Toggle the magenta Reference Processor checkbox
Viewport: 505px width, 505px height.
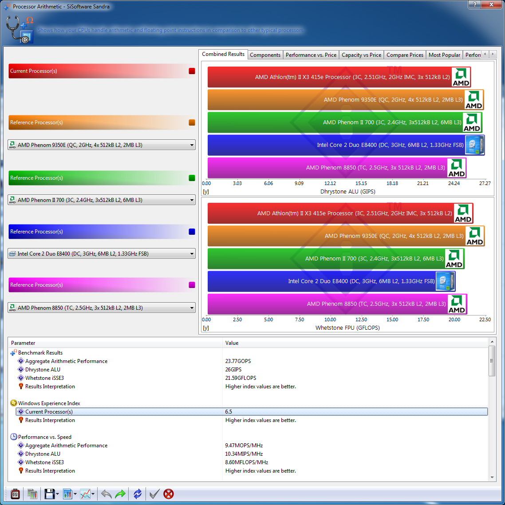click(192, 285)
